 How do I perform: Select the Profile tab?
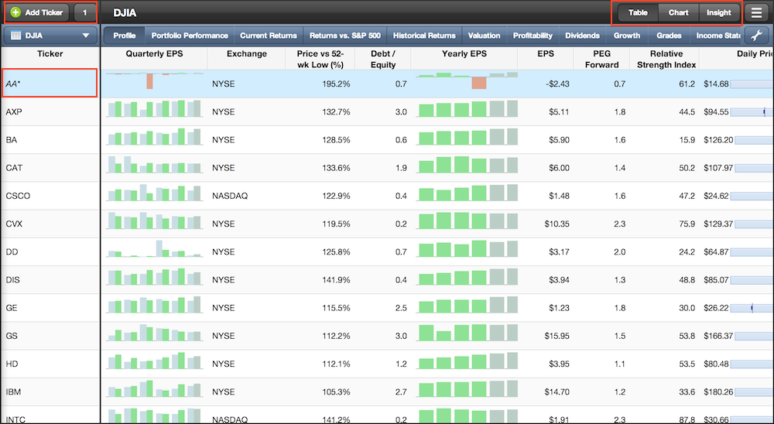tap(125, 36)
